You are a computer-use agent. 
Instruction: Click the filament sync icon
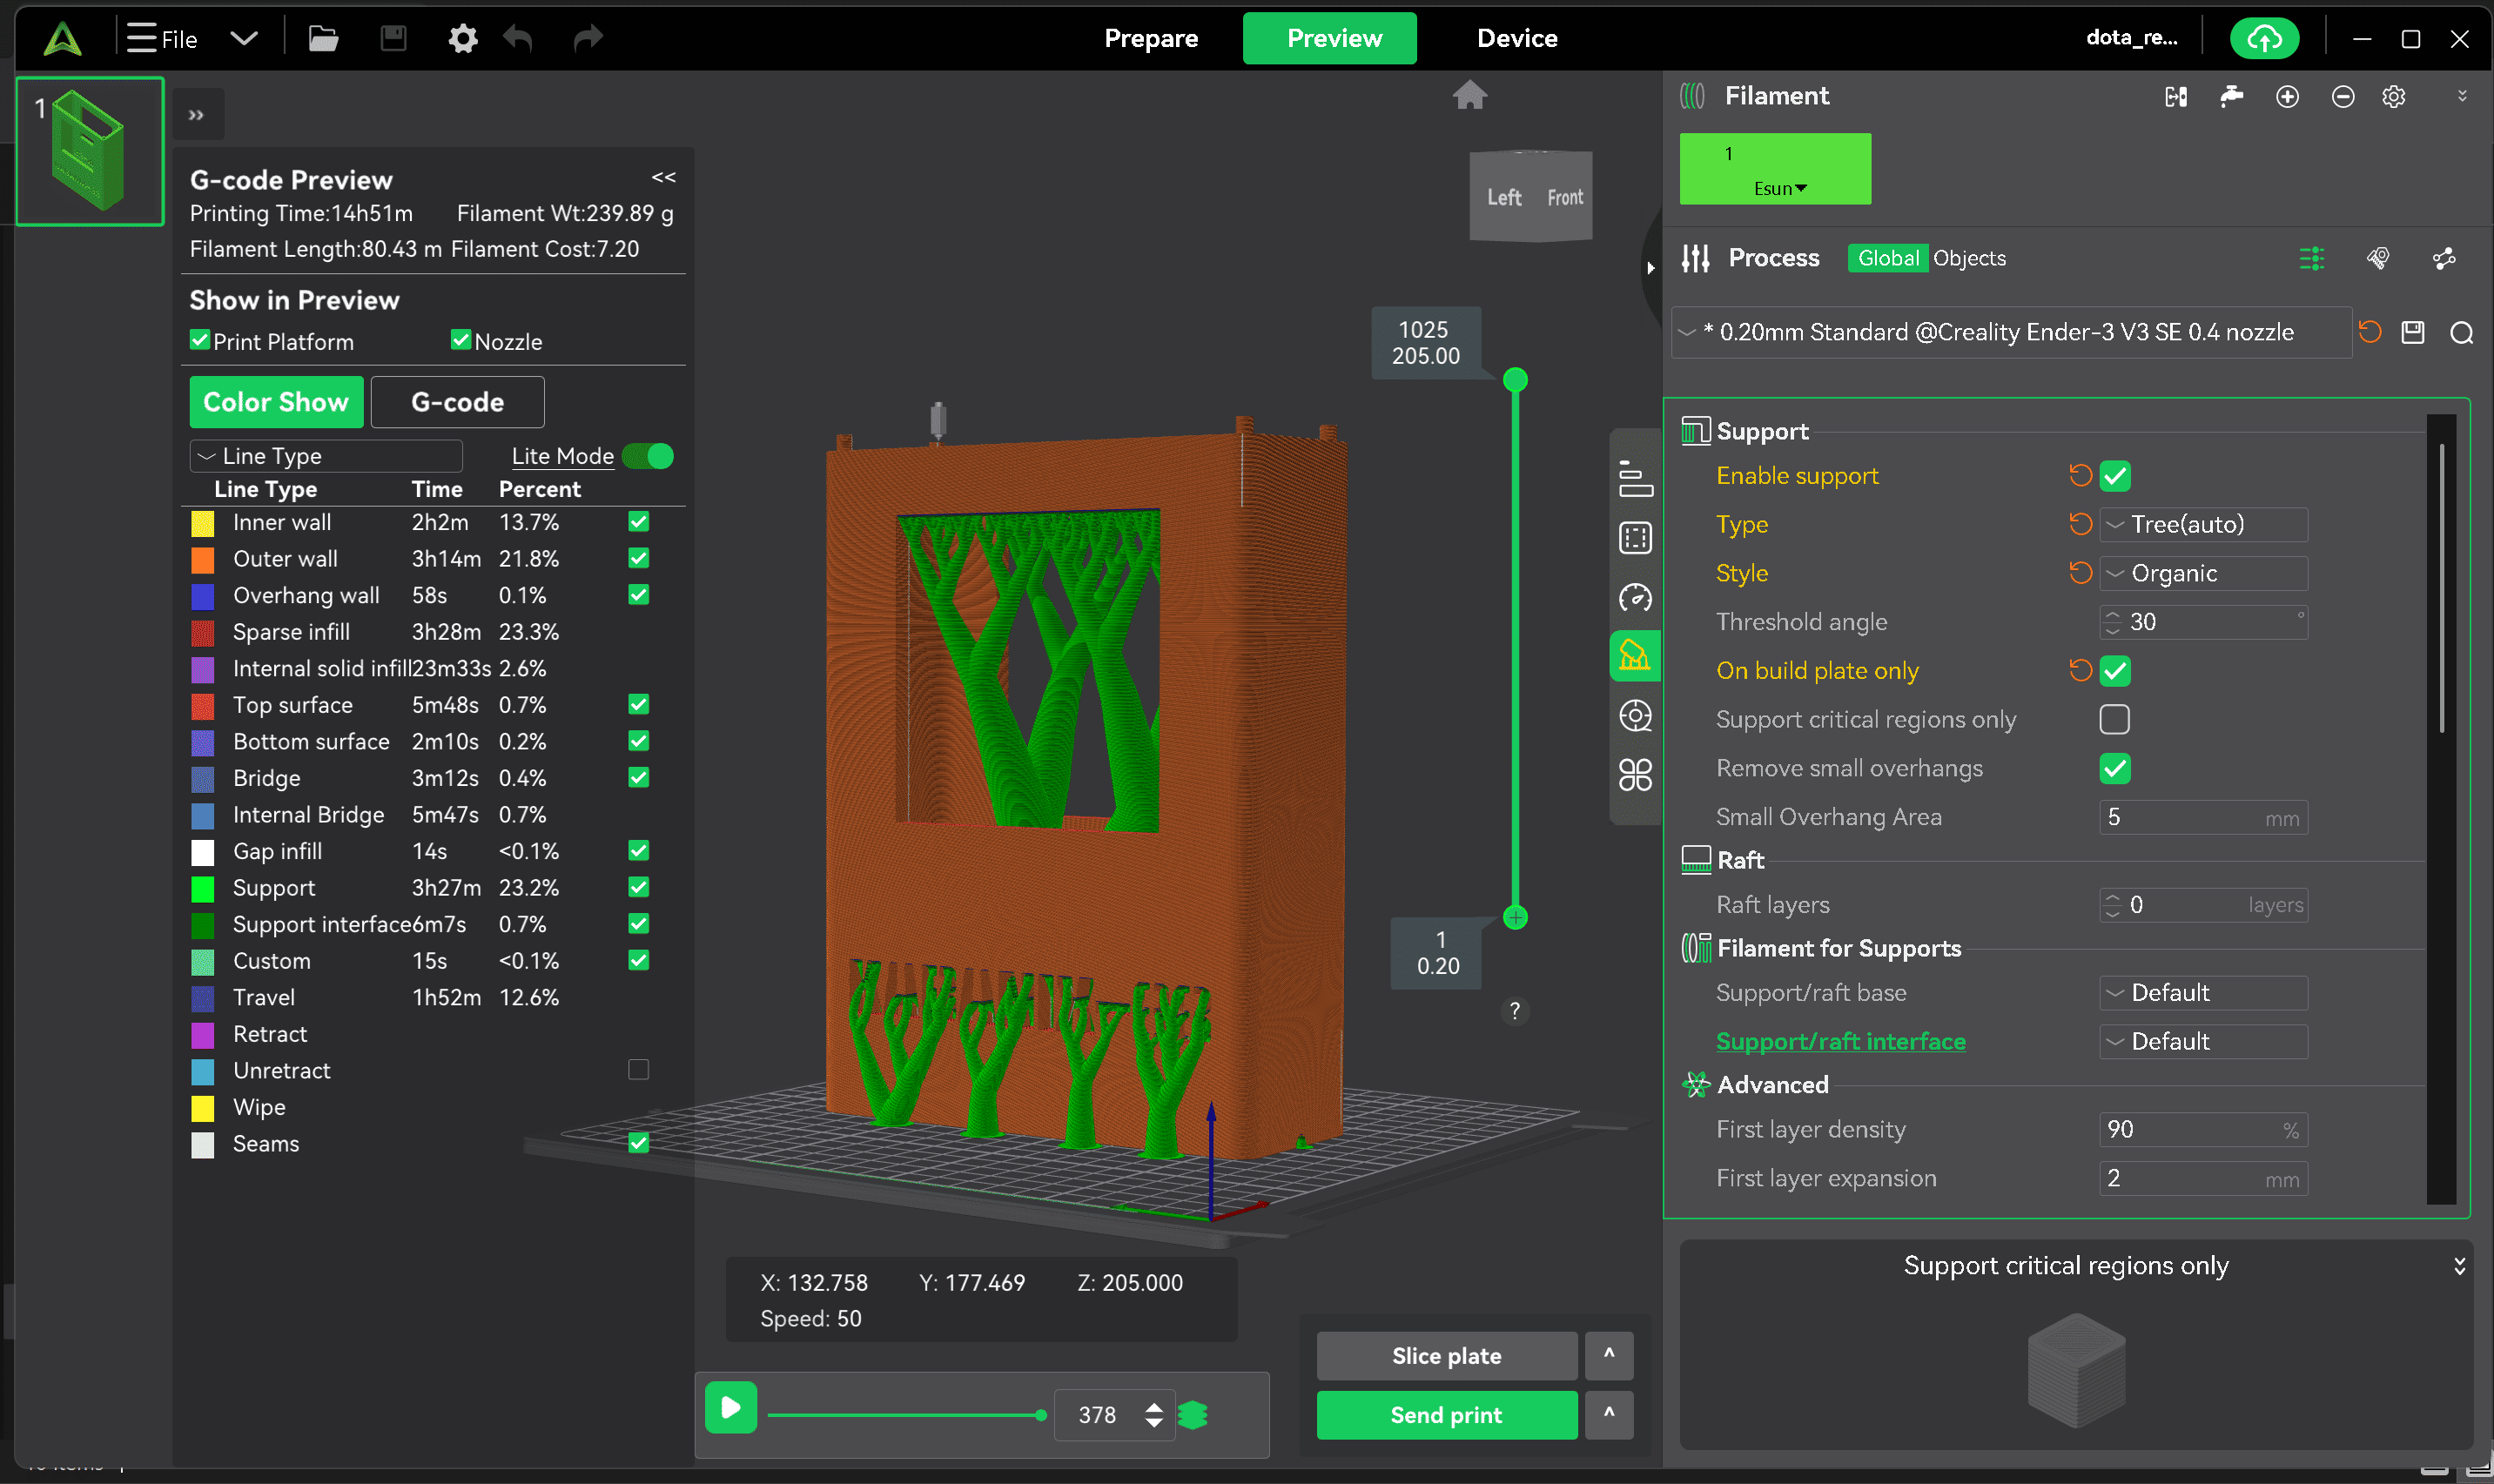click(2176, 96)
